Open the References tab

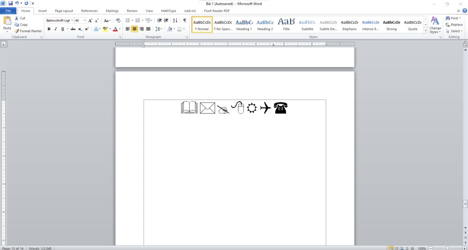(x=89, y=11)
